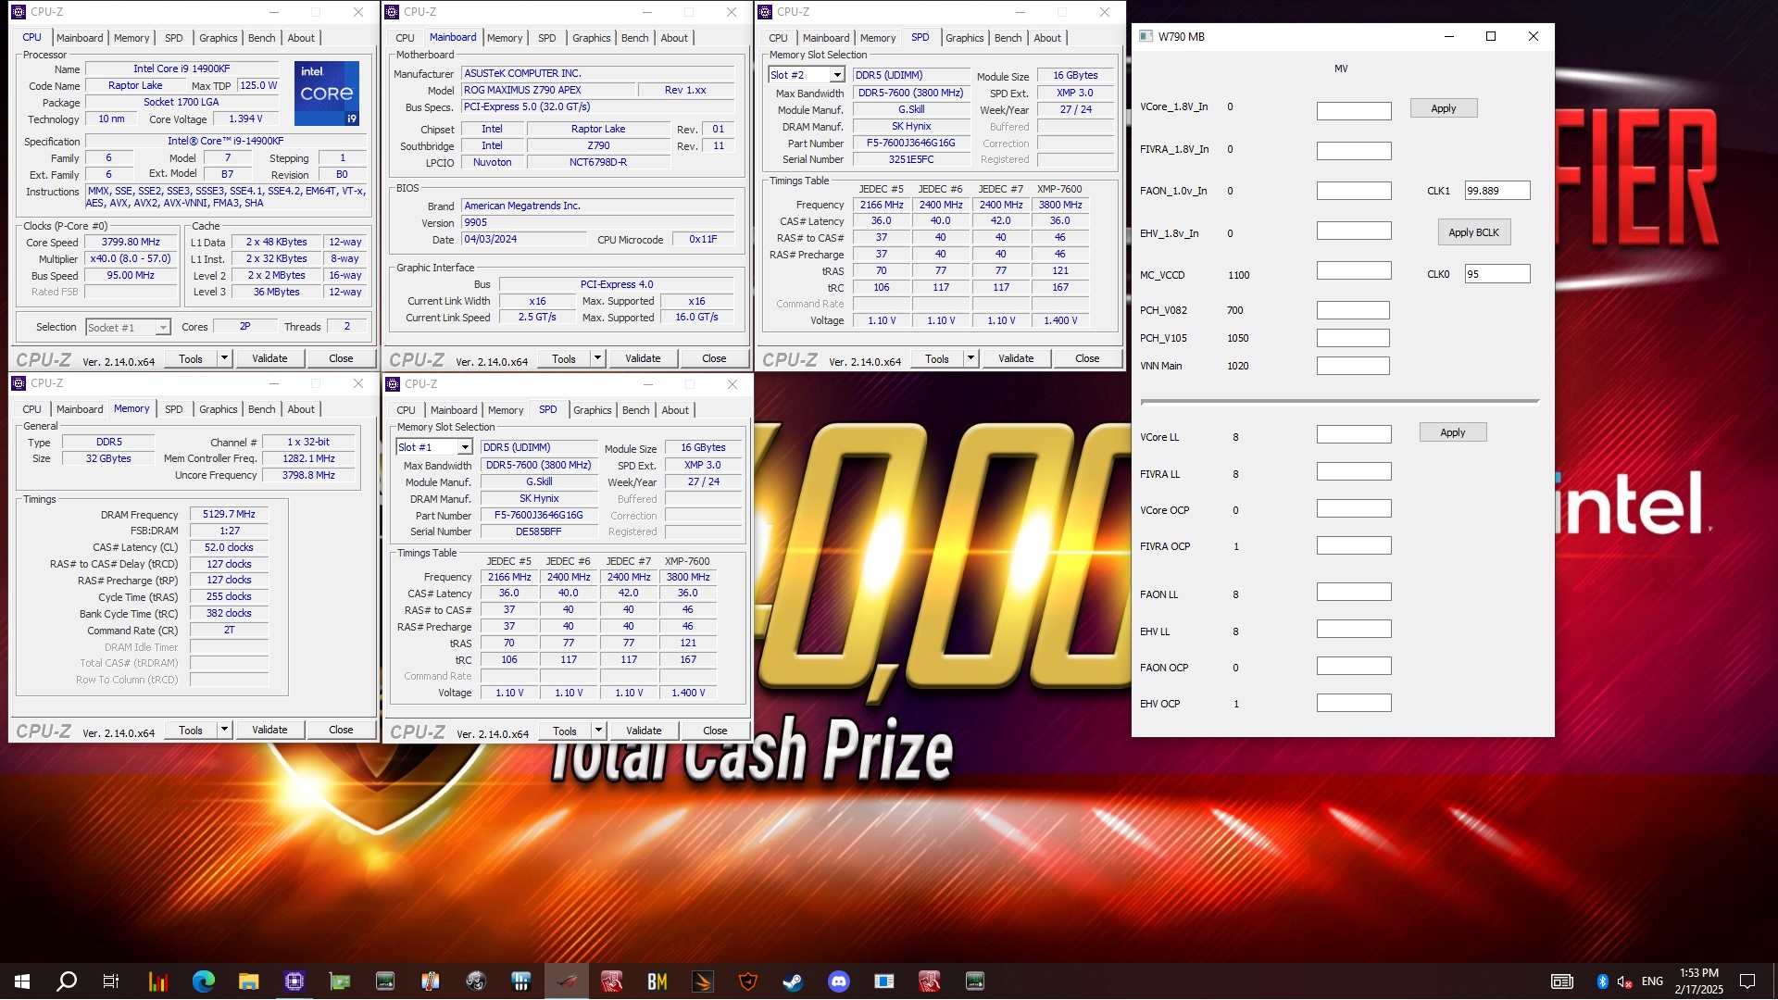The width and height of the screenshot is (1778, 1000).
Task: Open Task View on the taskbar
Action: pyautogui.click(x=111, y=981)
